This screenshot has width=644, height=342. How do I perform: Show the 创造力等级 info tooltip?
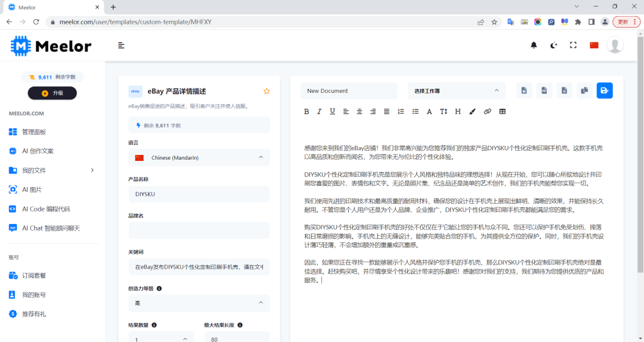(159, 288)
